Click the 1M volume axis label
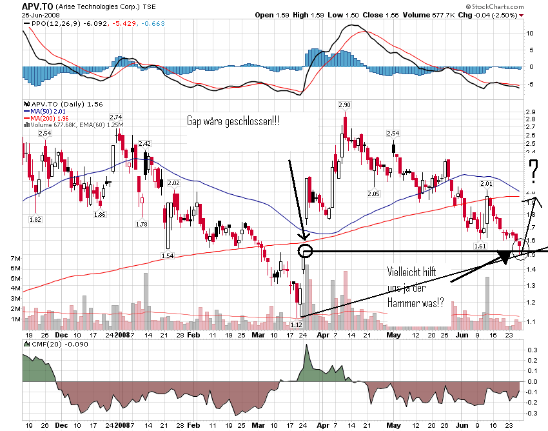 pos(15,319)
